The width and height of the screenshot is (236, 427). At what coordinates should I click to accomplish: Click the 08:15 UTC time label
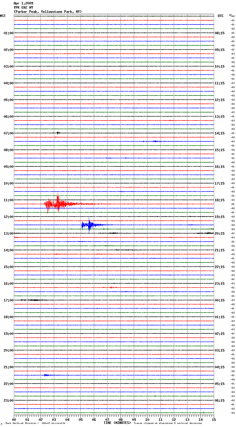click(x=220, y=33)
